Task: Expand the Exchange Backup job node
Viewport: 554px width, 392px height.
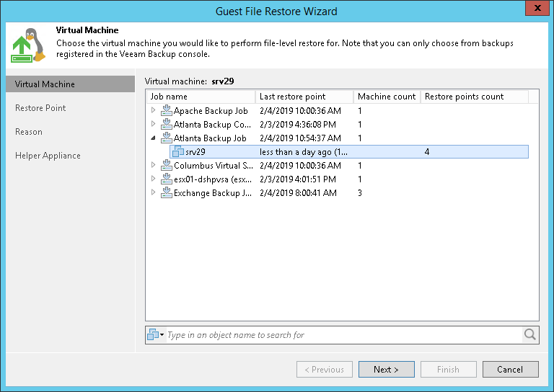Action: [153, 193]
